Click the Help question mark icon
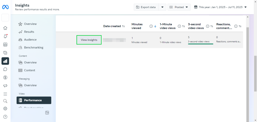The image size is (257, 122). (5, 117)
